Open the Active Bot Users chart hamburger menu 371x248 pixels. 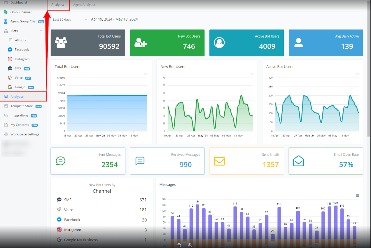click(x=357, y=74)
